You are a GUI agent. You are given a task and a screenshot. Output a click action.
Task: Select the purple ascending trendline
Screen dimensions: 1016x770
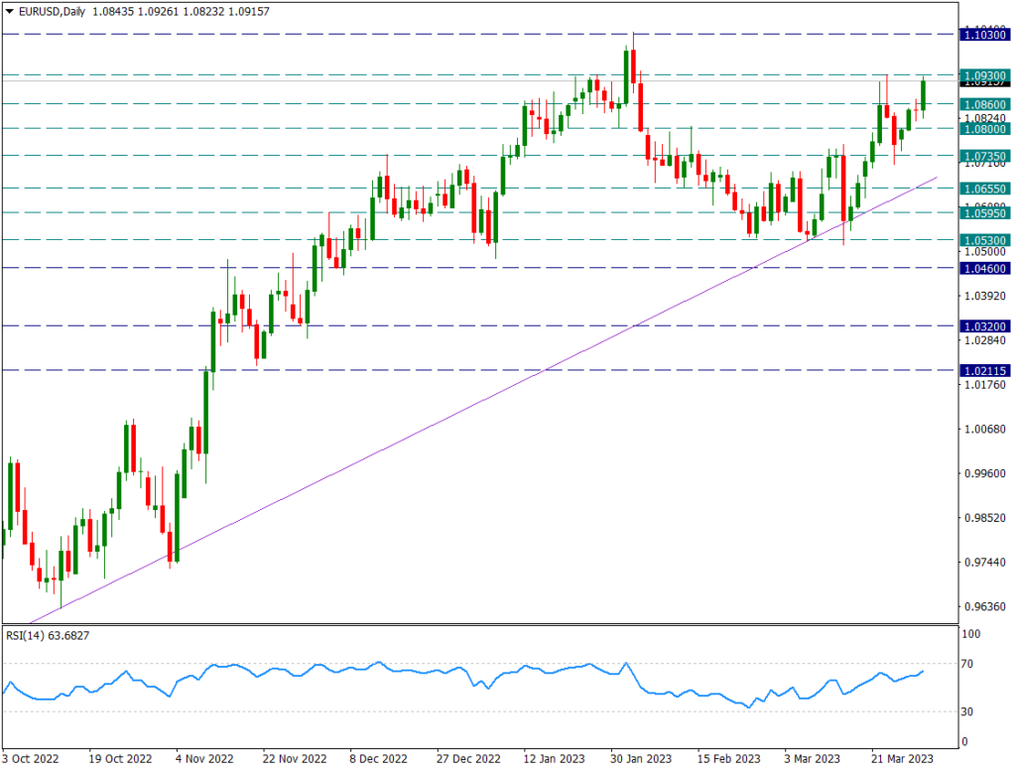tap(483, 400)
